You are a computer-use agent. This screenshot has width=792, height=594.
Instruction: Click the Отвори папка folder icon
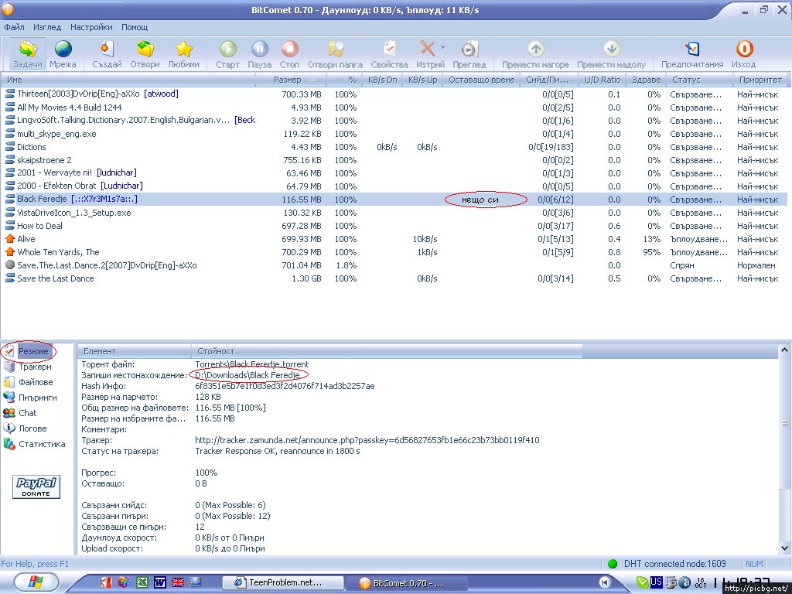(x=336, y=49)
